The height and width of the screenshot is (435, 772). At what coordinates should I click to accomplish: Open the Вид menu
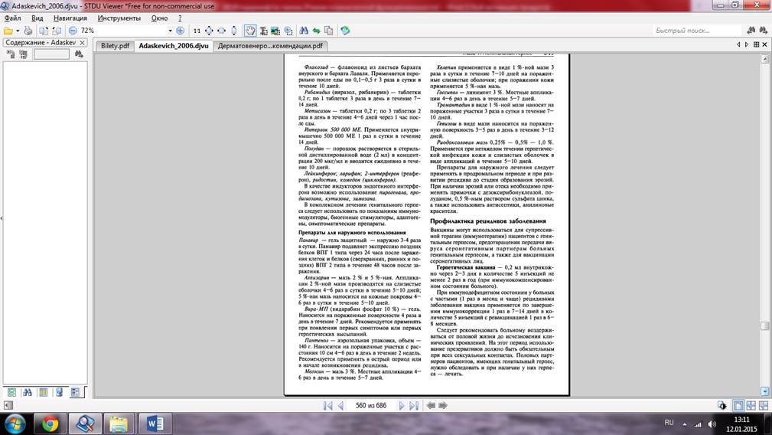point(37,18)
